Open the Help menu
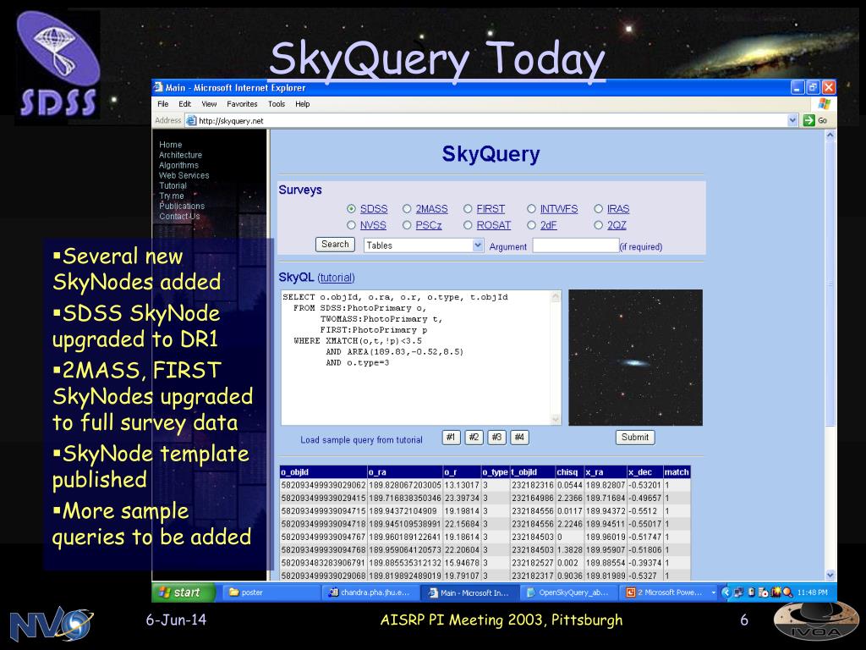The image size is (866, 650). 302,104
